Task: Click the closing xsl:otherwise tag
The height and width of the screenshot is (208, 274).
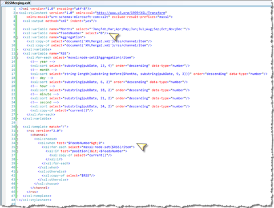Action: click(53, 179)
